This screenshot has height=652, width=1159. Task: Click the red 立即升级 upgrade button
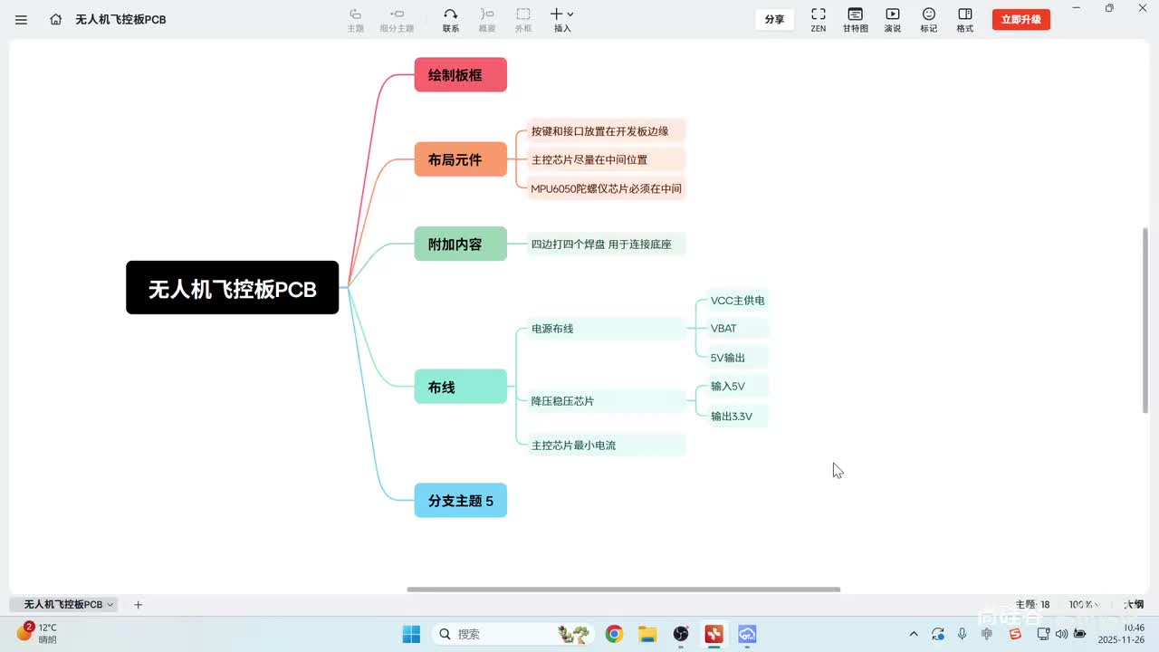point(1021,19)
